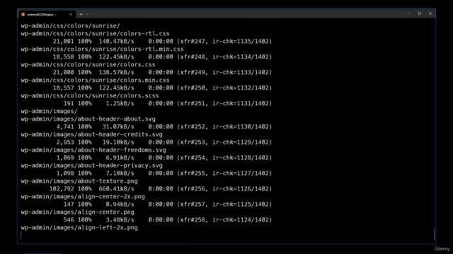The width and height of the screenshot is (453, 254).
Task: Click the xfr#249 progress line
Action: pos(162,72)
